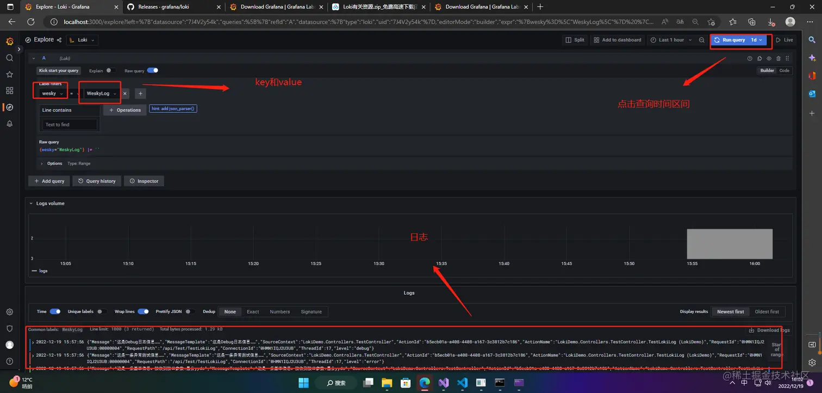The image size is (822, 393).
Task: Select Oldest first display order
Action: pyautogui.click(x=767, y=312)
